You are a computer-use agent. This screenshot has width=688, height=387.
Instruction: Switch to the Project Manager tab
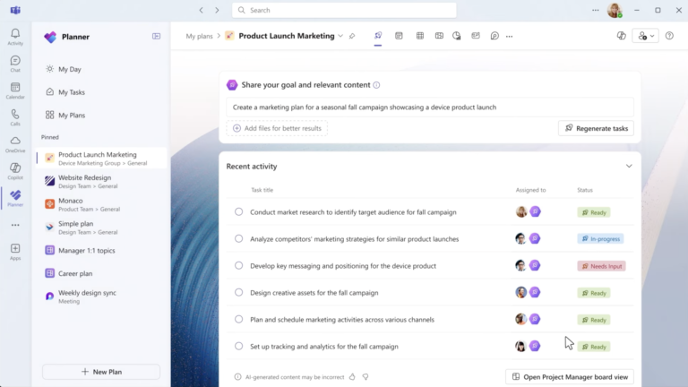[378, 36]
